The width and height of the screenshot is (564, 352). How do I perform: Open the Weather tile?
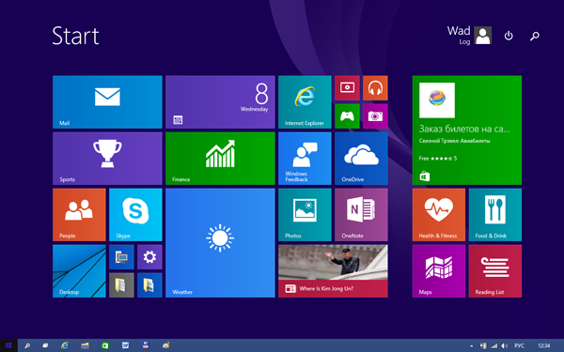coord(220,243)
